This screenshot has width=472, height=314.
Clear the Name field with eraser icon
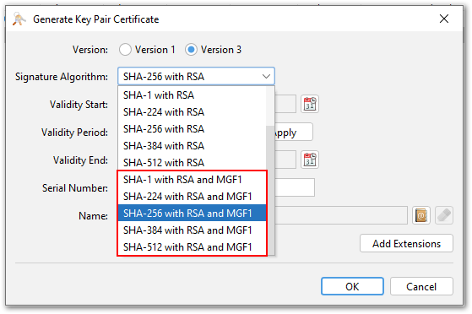[x=444, y=215]
